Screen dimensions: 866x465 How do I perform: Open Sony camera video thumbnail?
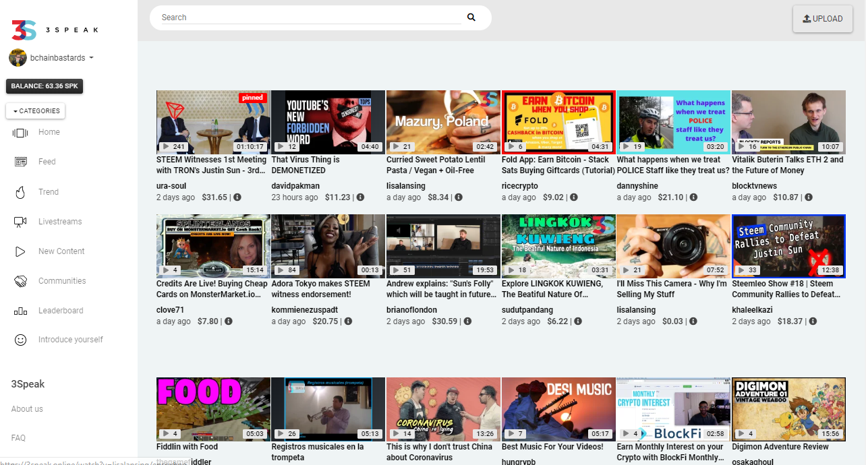pyautogui.click(x=674, y=246)
